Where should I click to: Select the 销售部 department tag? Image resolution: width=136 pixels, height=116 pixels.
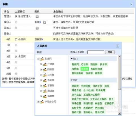coord(99,73)
